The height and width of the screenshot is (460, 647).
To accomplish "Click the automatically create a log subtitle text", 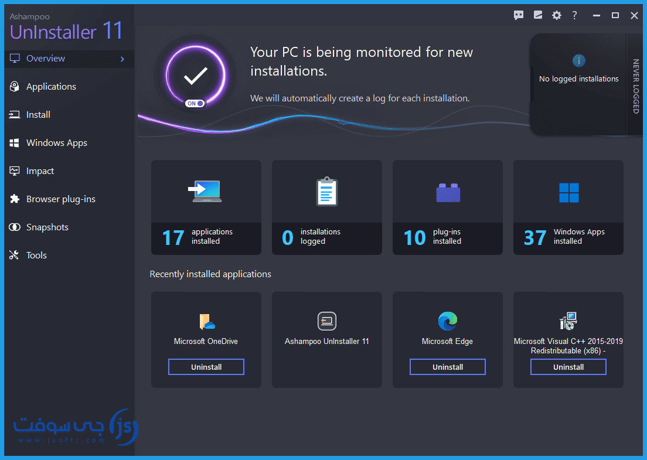I will coord(360,98).
